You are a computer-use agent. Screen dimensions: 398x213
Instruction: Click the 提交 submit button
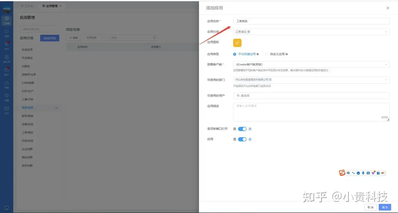(x=385, y=207)
